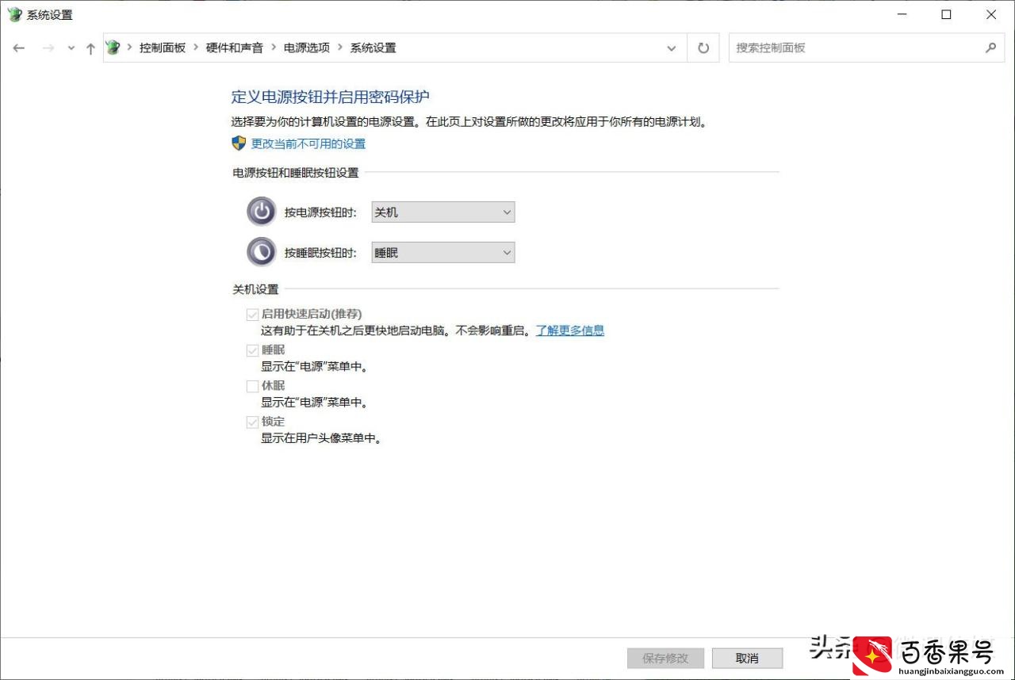Open 控制面板 breadcrumb

163,48
